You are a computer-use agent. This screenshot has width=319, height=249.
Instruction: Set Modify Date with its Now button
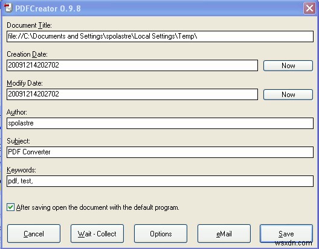point(288,95)
